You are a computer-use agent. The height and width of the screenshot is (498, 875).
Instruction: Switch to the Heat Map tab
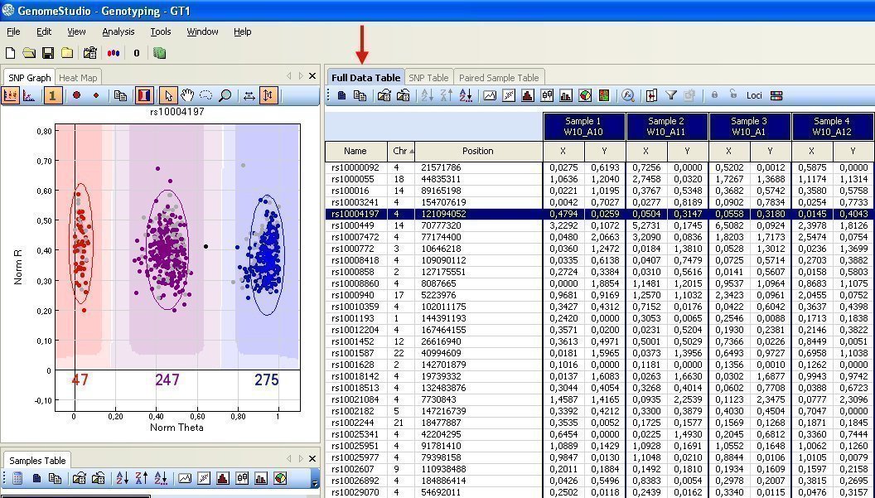78,78
